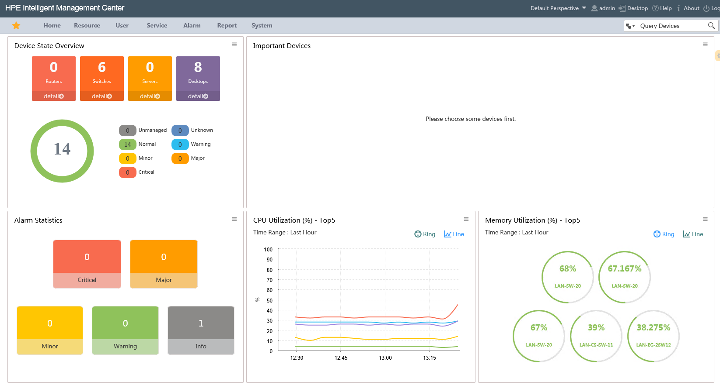Click the 14 devices donut chart
Viewport: 720px width, 385px height.
tap(62, 151)
